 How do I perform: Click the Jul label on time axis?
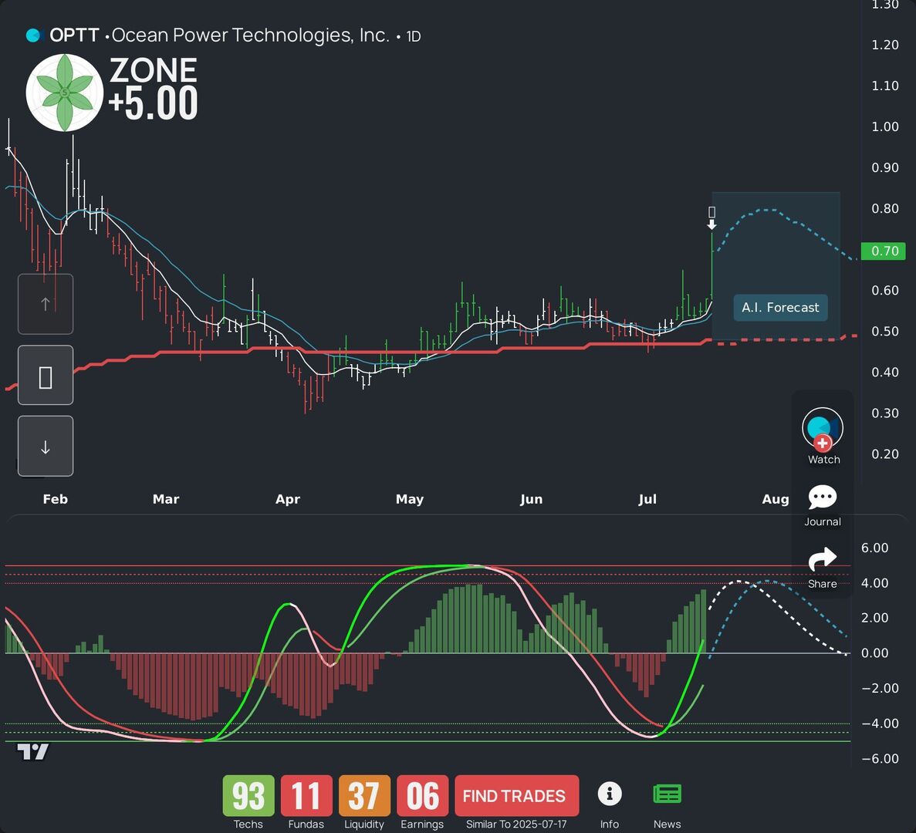coord(647,499)
